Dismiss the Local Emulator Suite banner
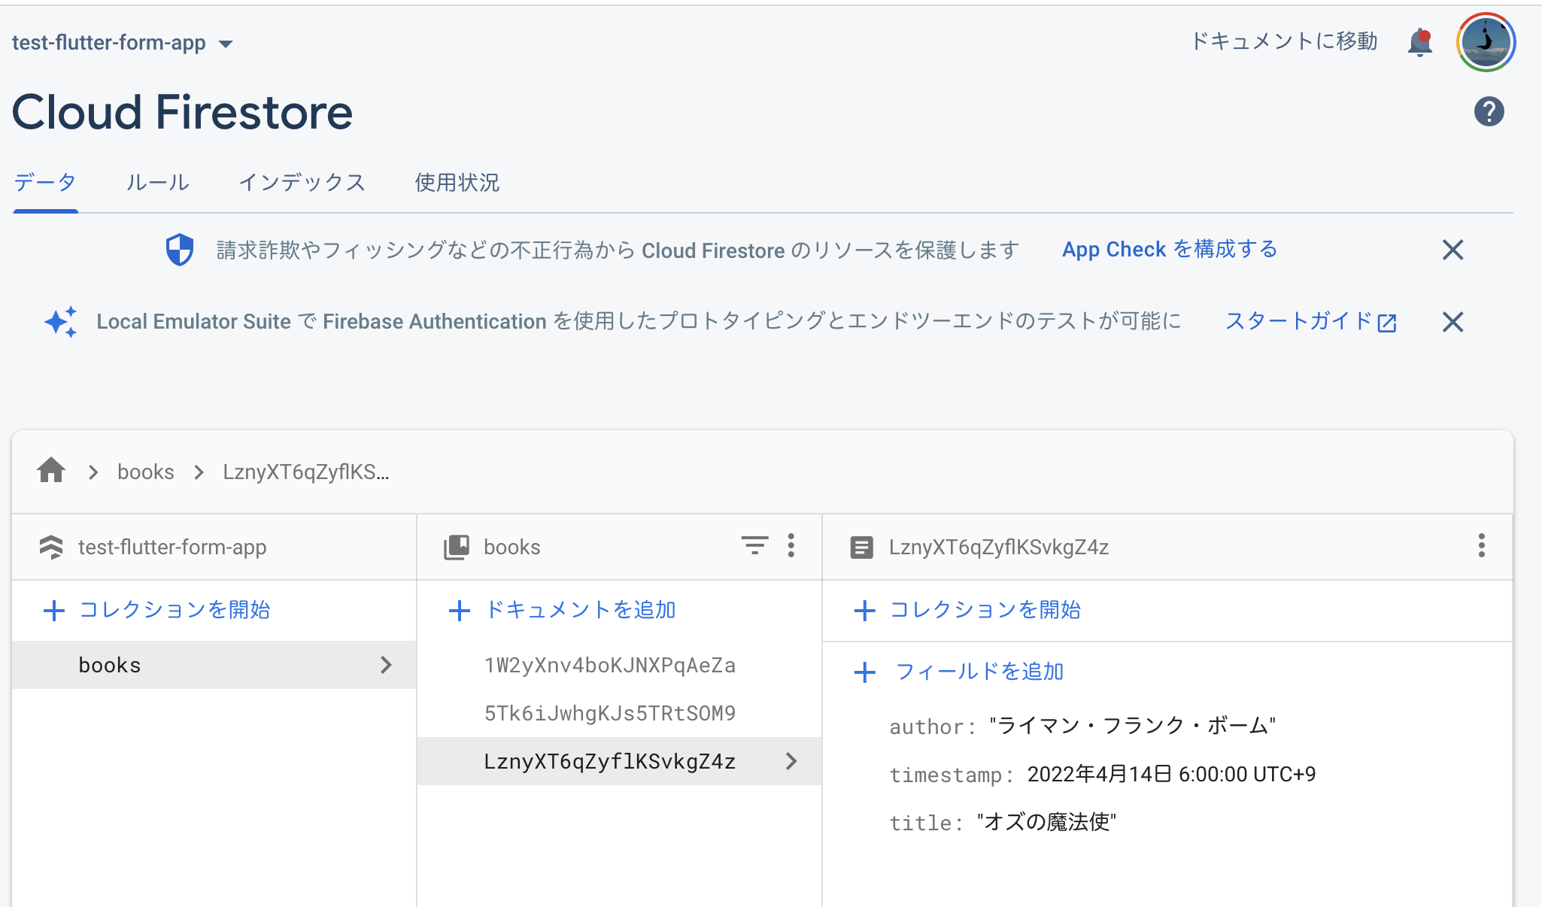This screenshot has width=1542, height=907. click(x=1452, y=322)
